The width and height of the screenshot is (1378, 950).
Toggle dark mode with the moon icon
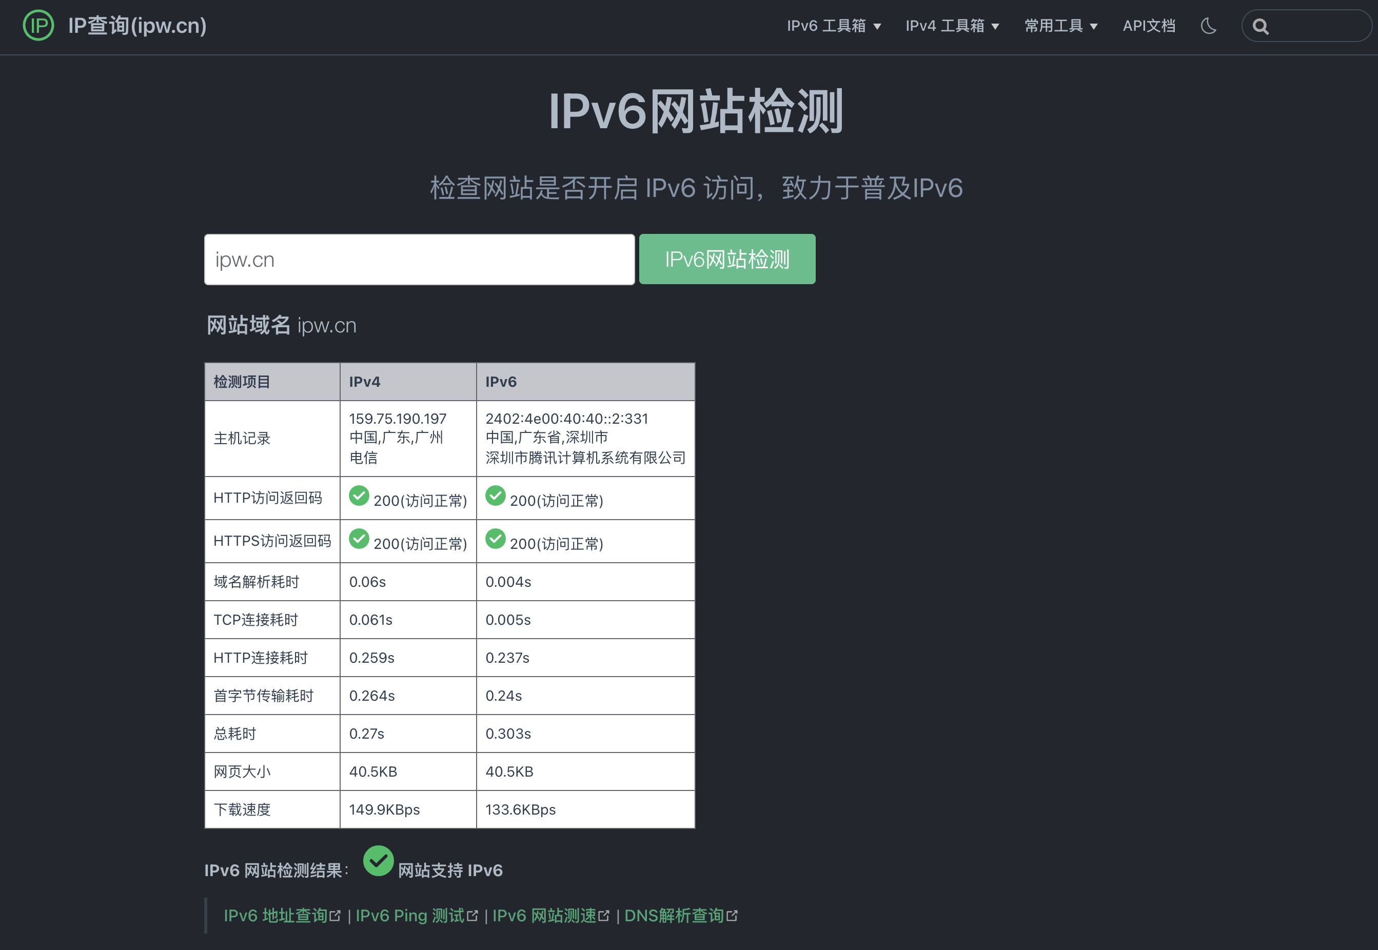click(x=1208, y=26)
